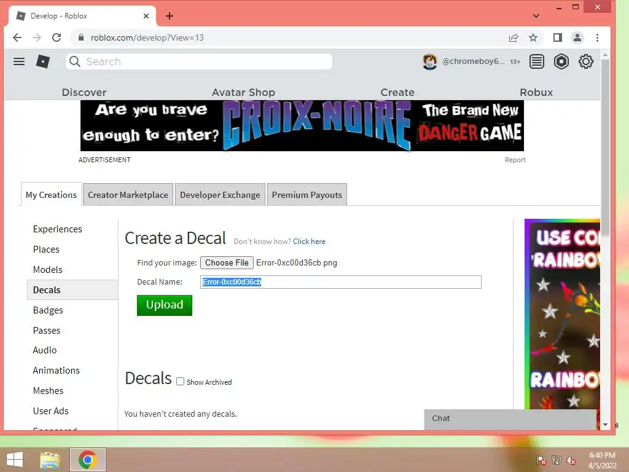Go back with the browser back arrow
Viewport: 629px width, 472px height.
click(17, 37)
